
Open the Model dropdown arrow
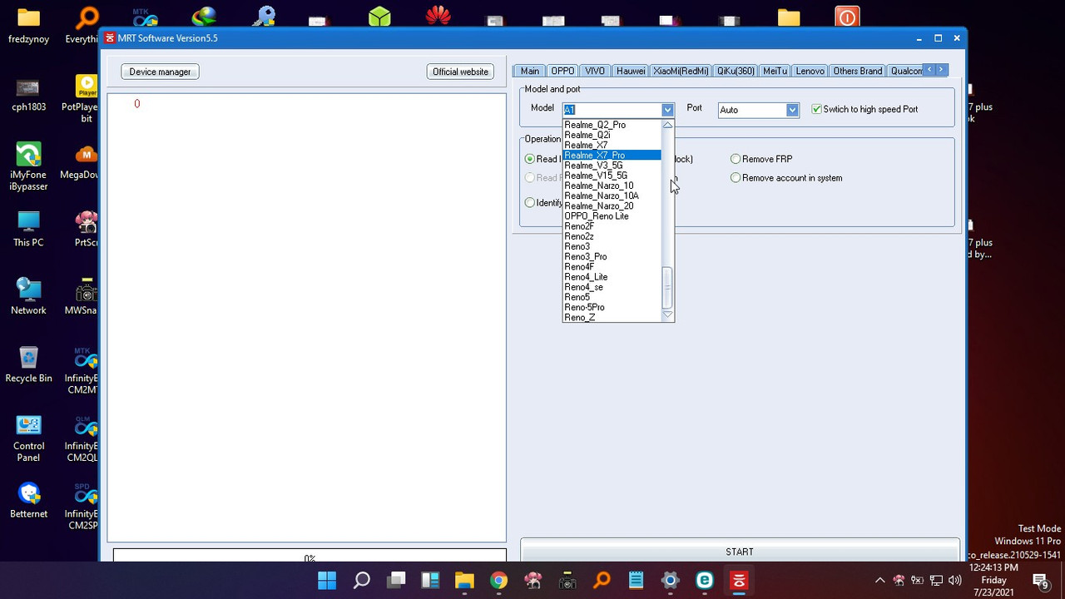pos(667,110)
